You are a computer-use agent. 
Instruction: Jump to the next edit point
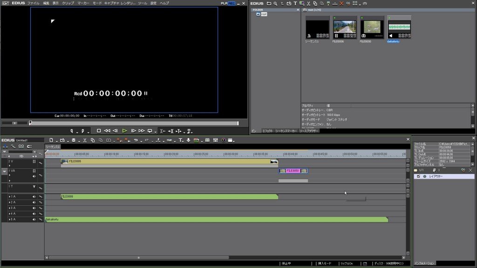170,131
